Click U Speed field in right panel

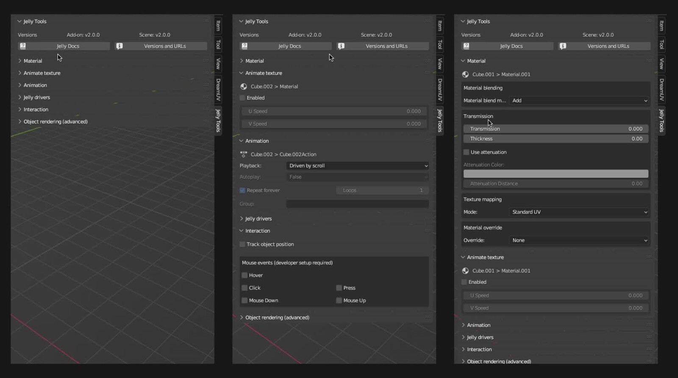(x=556, y=295)
